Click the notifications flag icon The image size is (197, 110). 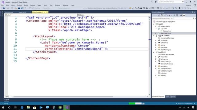[152, 2]
